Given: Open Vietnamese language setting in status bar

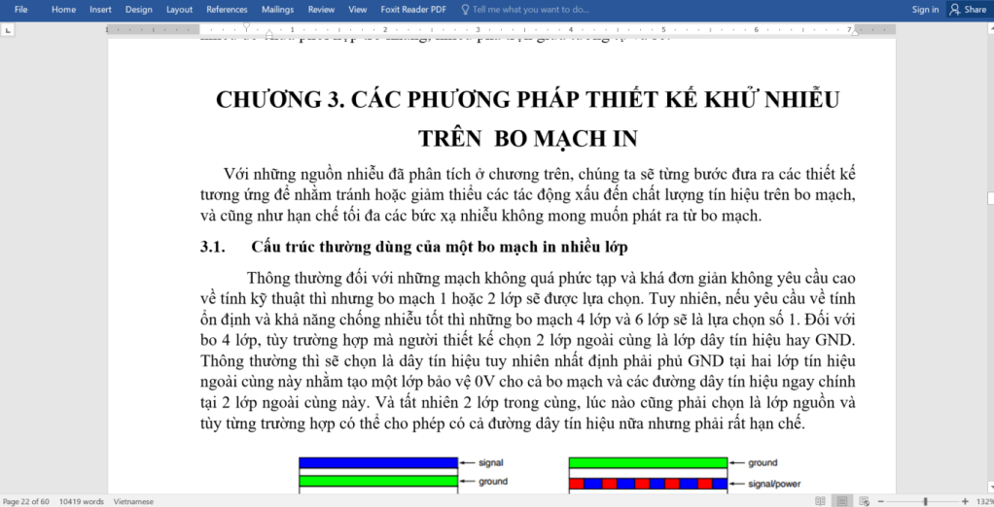Looking at the screenshot, I should pos(132,501).
